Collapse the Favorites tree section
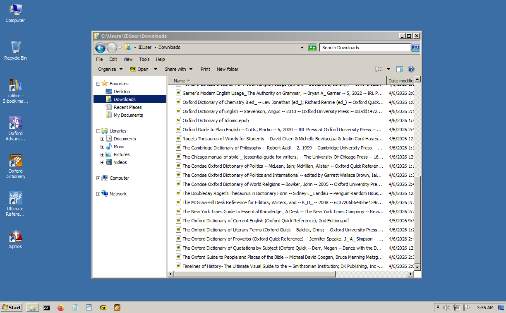Viewport: 506px width, 313px height. point(98,84)
